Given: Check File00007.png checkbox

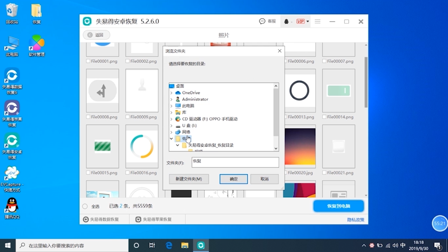Looking at the screenshot, I should pos(324,61).
